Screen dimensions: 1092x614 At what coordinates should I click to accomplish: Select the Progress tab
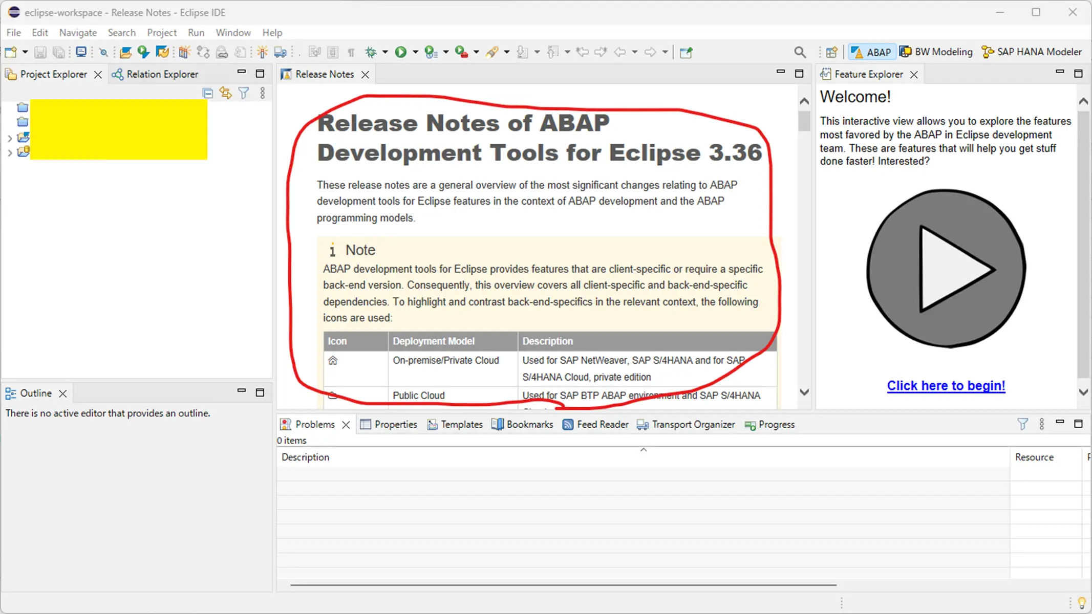click(x=770, y=424)
